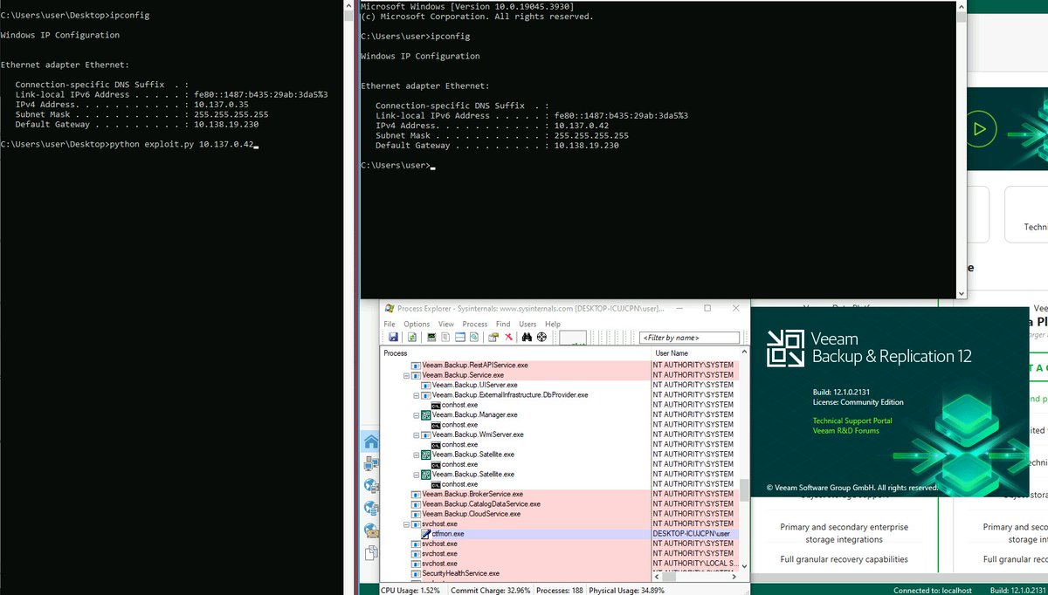Select the Veeam.Backup.CatalogDataService.exe process row
Image resolution: width=1048 pixels, height=595 pixels.
(561, 504)
